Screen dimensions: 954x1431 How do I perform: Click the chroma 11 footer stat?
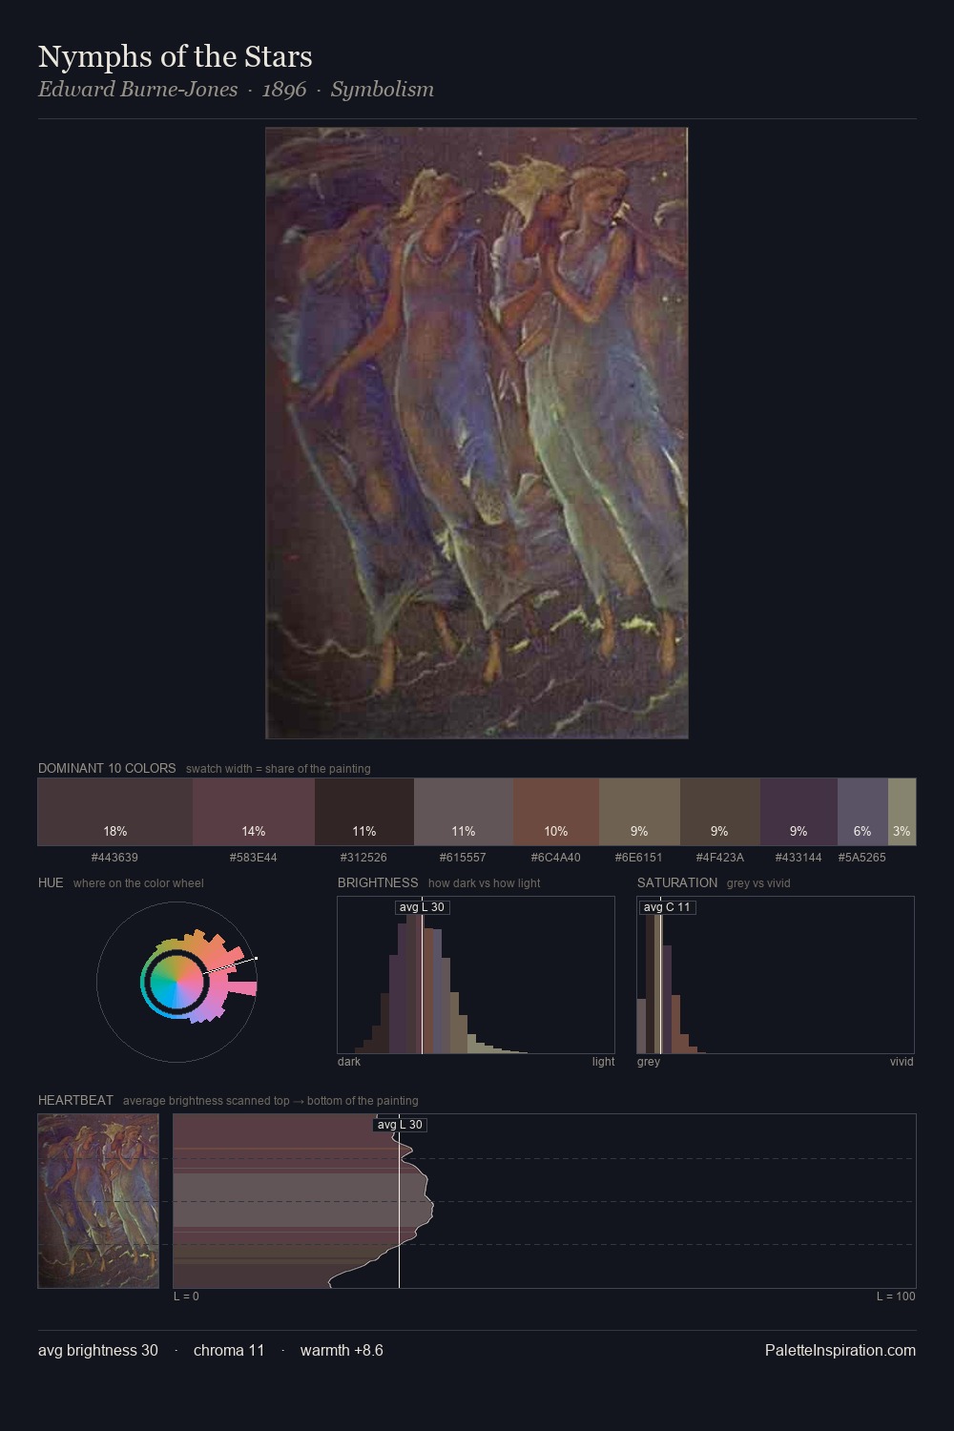229,1350
